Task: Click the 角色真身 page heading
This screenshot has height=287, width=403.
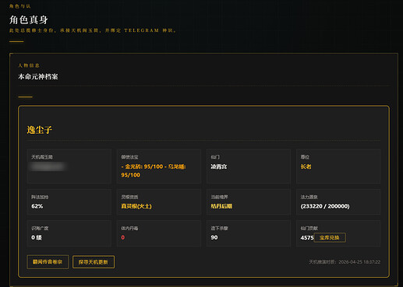Action: tap(29, 19)
